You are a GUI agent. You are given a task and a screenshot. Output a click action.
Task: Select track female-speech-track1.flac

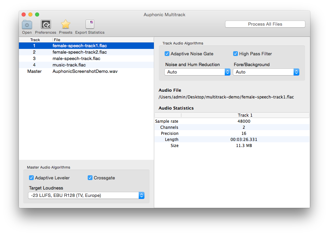click(86, 46)
